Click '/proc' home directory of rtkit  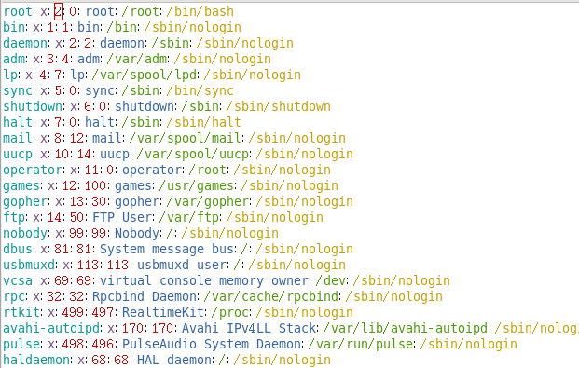pos(230,313)
